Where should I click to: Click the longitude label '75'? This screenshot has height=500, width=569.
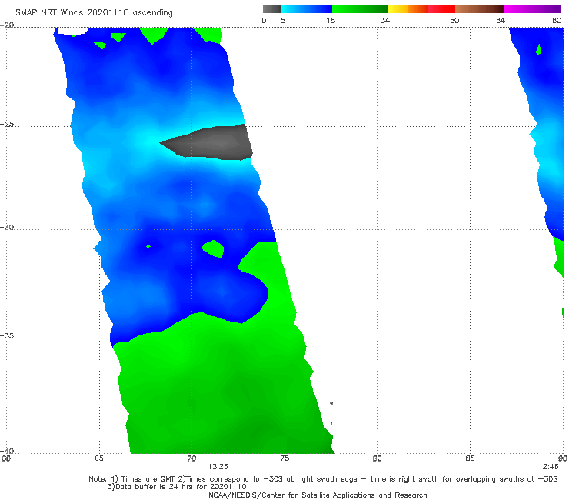[x=284, y=458]
